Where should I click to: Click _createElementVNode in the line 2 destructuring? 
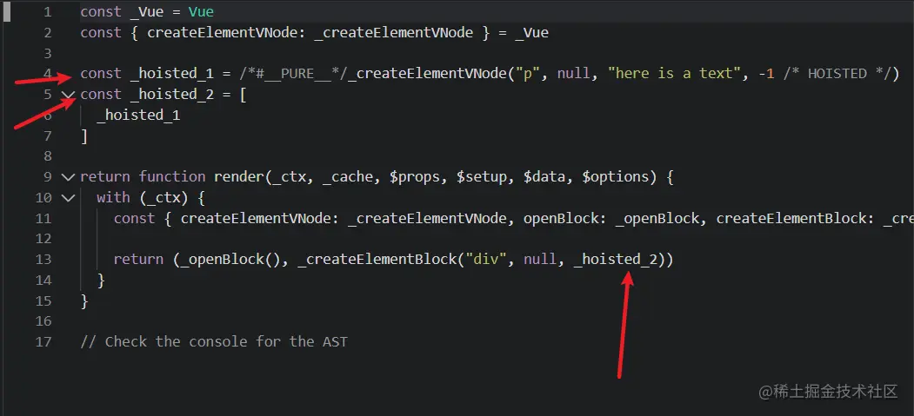coord(393,33)
